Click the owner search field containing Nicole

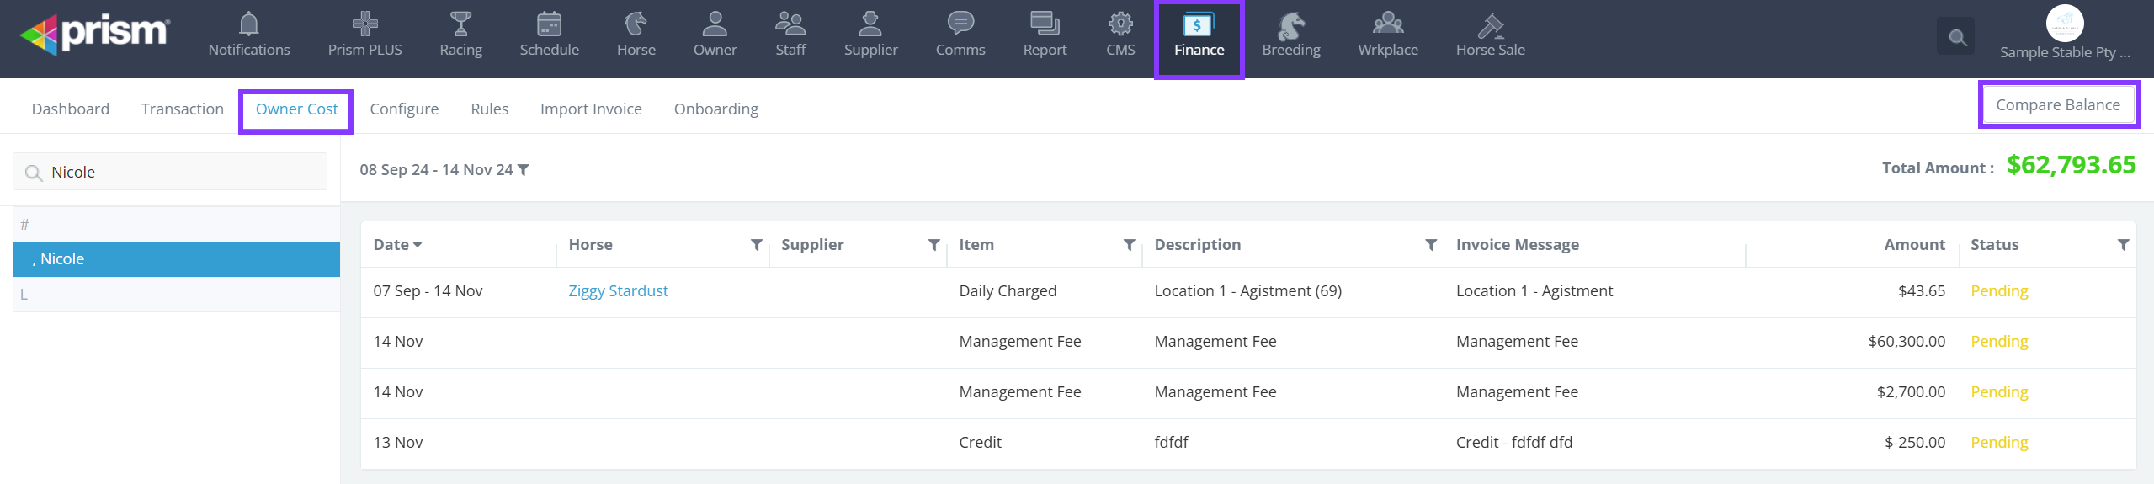tap(177, 172)
